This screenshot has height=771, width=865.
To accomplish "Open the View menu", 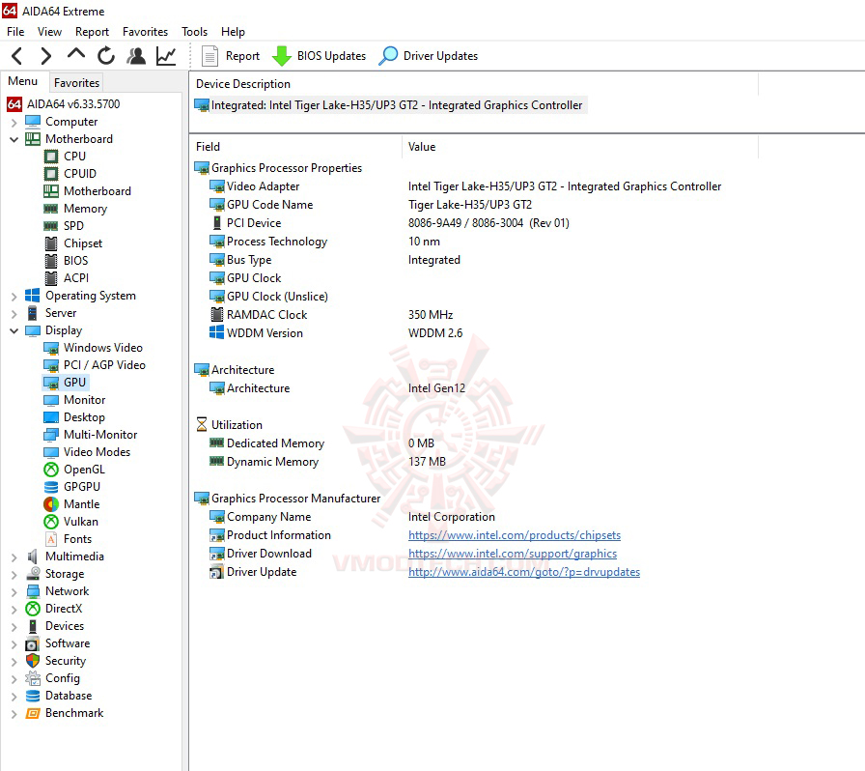I will pos(49,32).
